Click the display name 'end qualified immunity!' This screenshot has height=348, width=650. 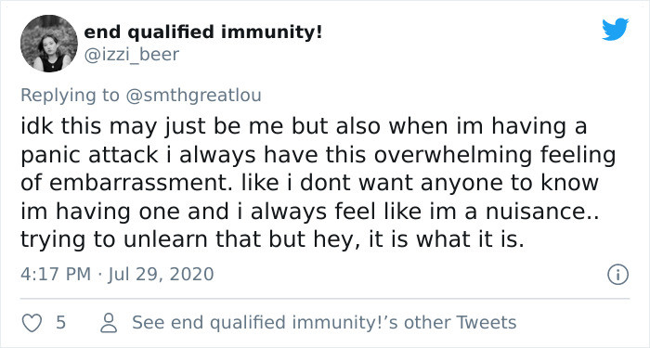coord(202,32)
